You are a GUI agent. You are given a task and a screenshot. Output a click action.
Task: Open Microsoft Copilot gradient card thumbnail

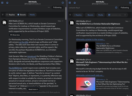coord(86,84)
